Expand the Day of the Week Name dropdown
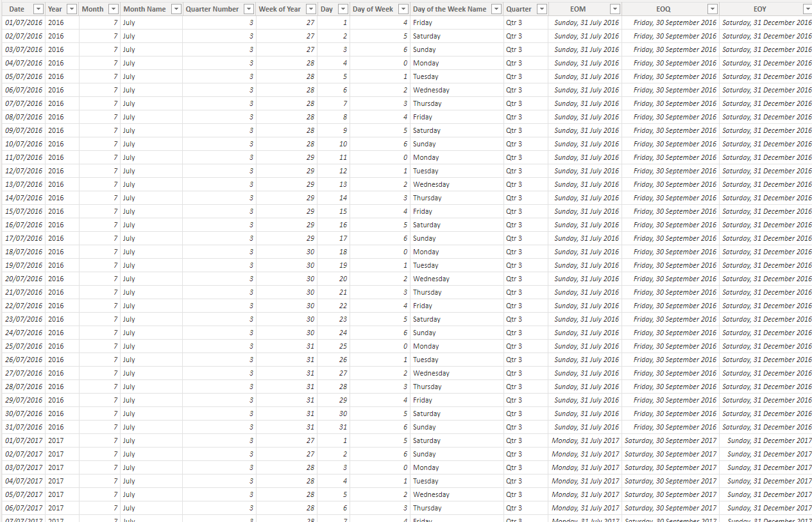Viewport: 812px width, 522px height. [496, 9]
